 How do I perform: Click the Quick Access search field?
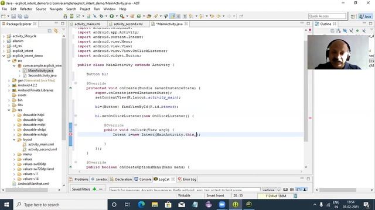pos(327,16)
